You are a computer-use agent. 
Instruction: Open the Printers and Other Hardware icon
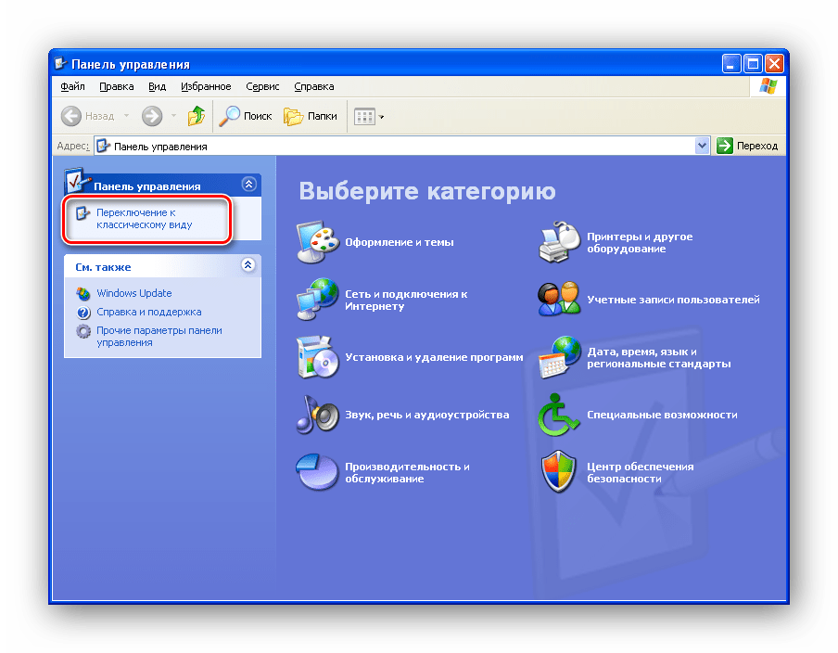[560, 243]
